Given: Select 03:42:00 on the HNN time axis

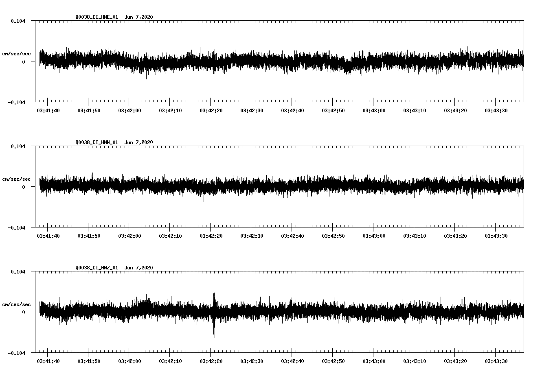Looking at the screenshot, I should (129, 236).
